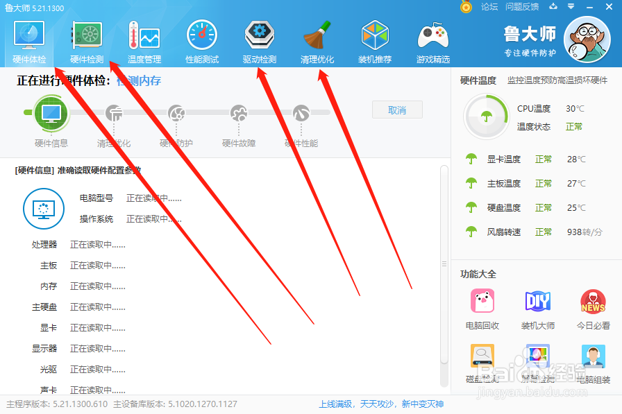This screenshot has width=622, height=414.
Task: Open the 硬件体检 hardware checkup tab
Action: 29,42
